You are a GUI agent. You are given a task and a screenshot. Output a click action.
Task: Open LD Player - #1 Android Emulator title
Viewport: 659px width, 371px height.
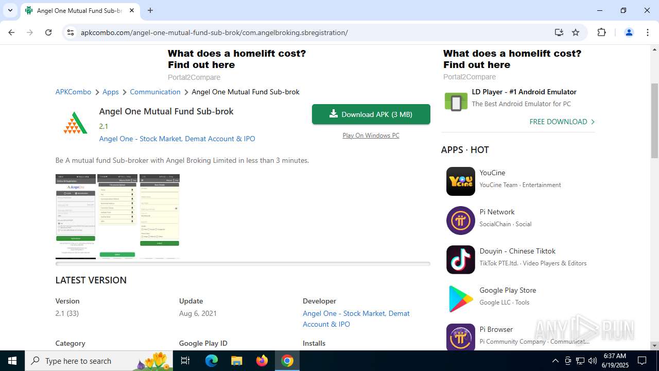coord(524,92)
